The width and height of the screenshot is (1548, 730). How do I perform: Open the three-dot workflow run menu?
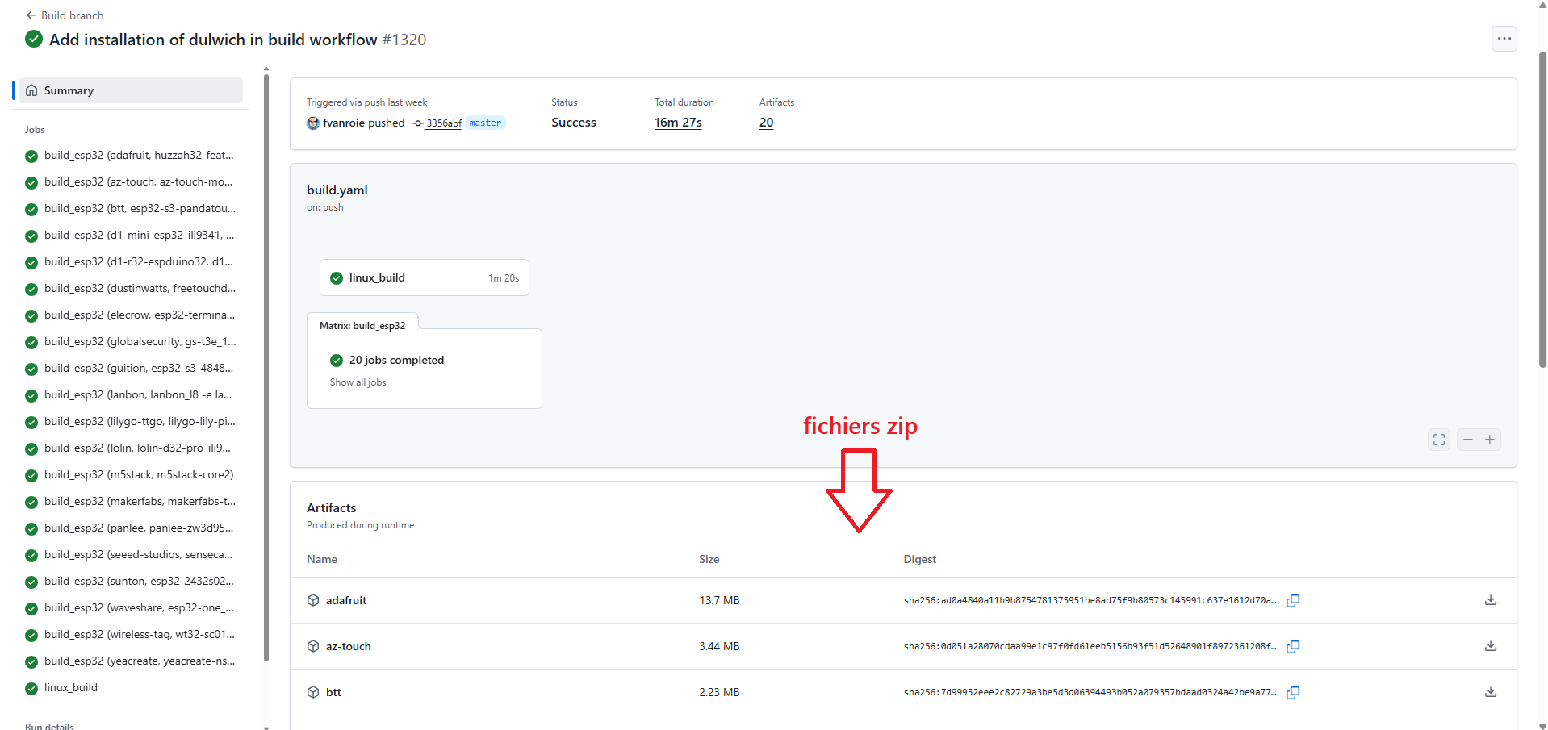point(1504,39)
